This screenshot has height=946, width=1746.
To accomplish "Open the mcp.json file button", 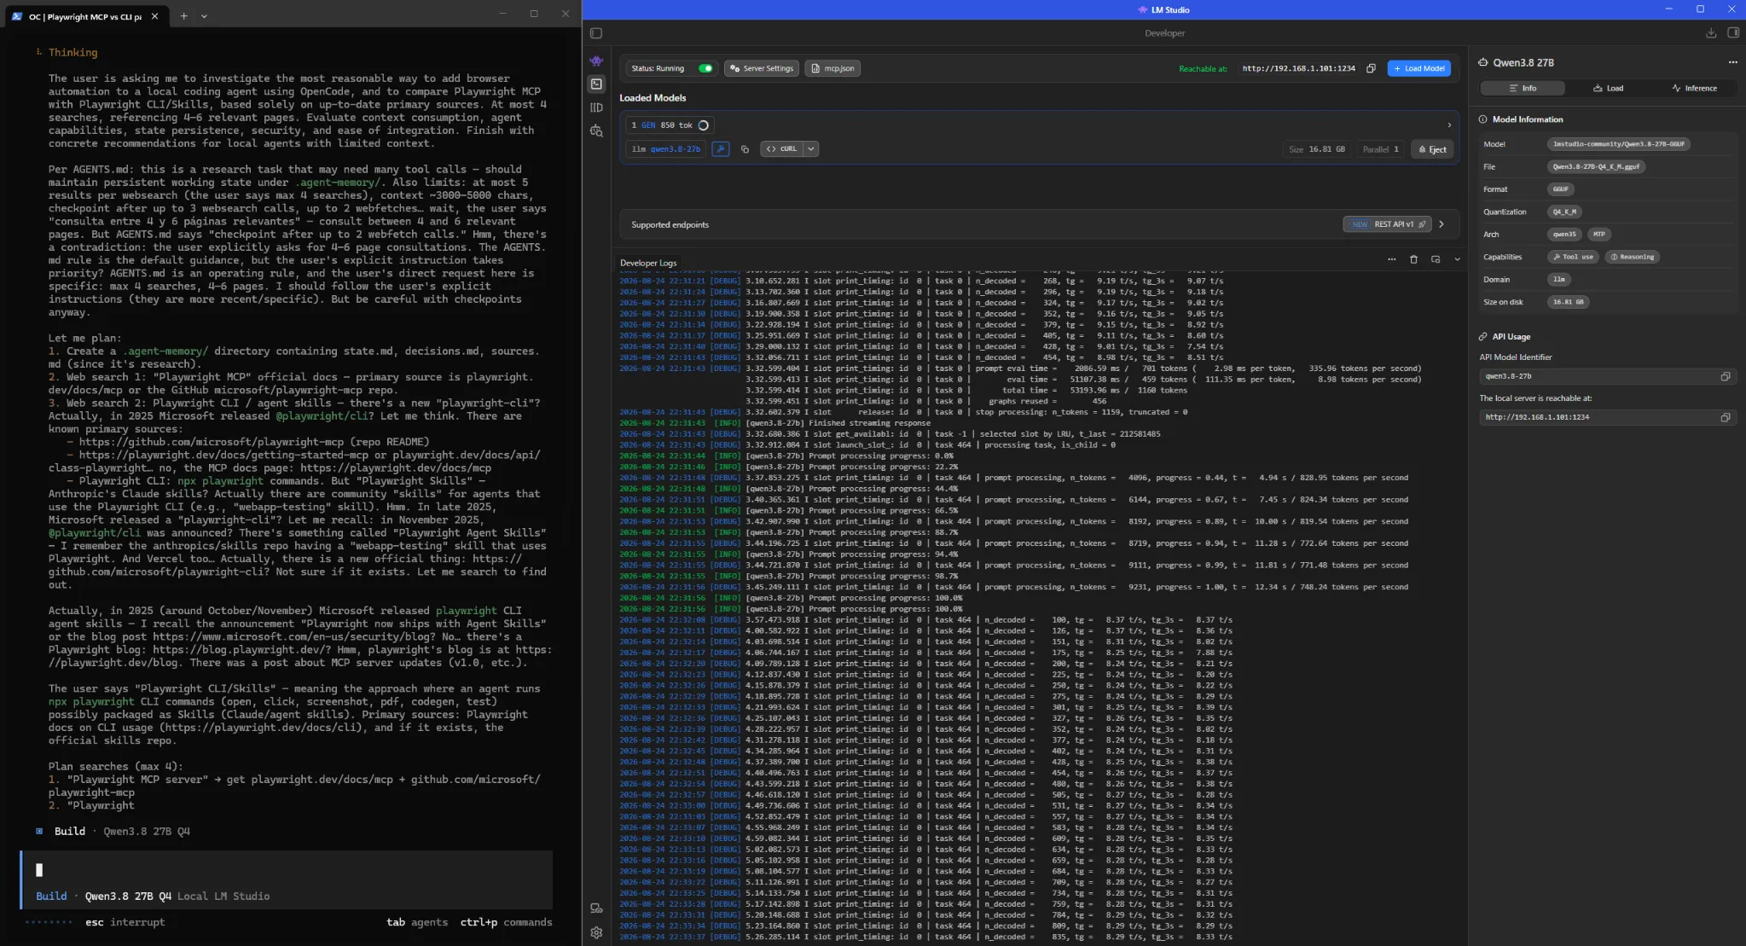I will 832,68.
